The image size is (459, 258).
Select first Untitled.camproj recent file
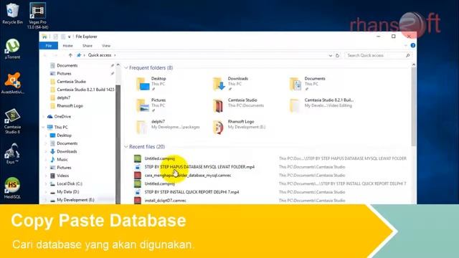159,158
